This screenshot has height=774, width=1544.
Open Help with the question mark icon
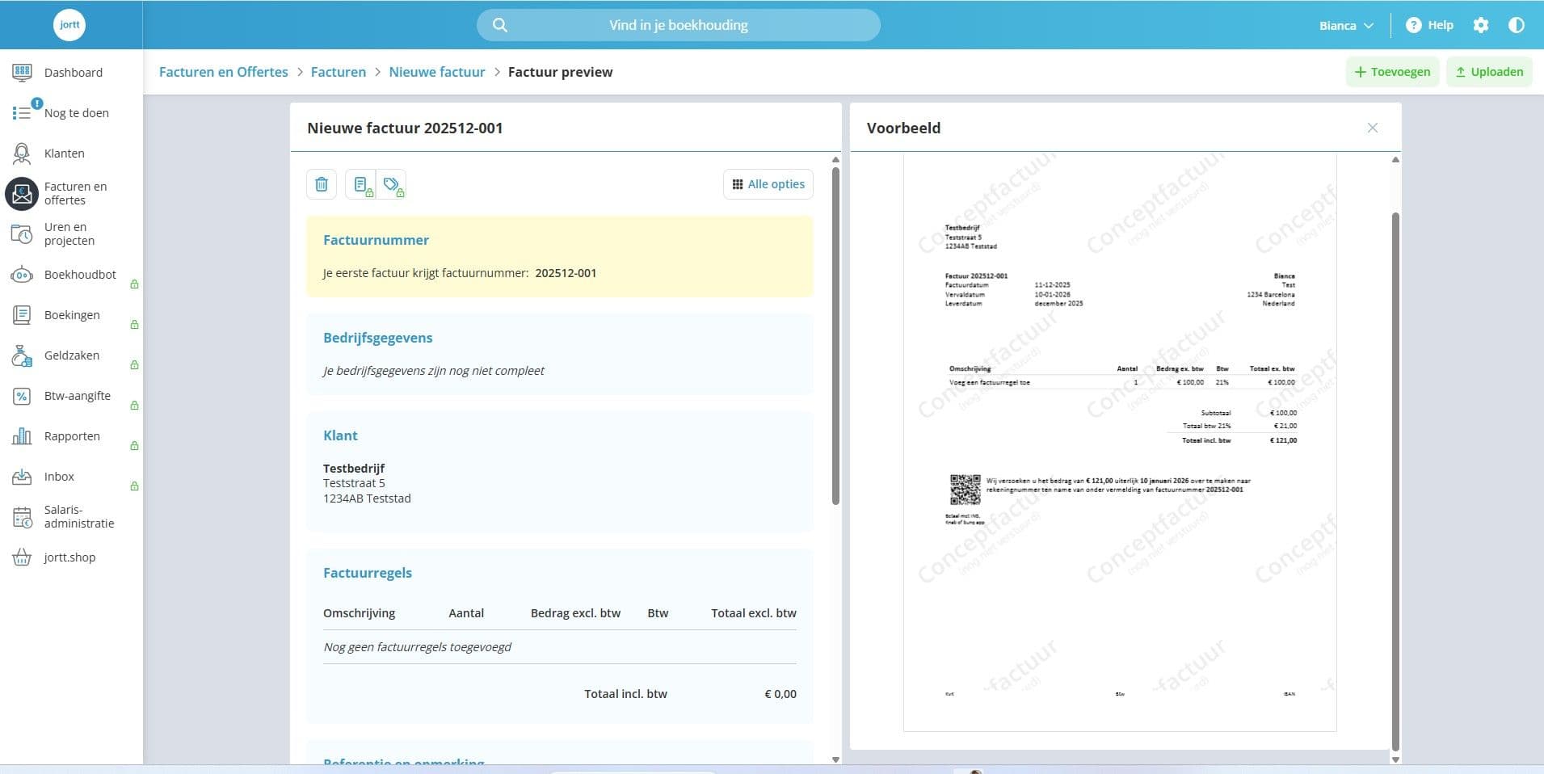(x=1415, y=24)
